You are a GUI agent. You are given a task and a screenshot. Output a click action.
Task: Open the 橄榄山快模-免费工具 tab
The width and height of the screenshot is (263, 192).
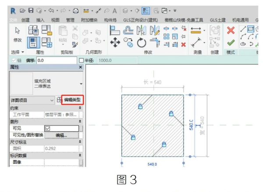tap(184, 20)
